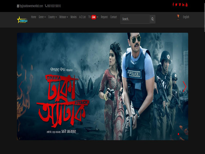Click the Dhaka Attack slider banner

point(102,86)
